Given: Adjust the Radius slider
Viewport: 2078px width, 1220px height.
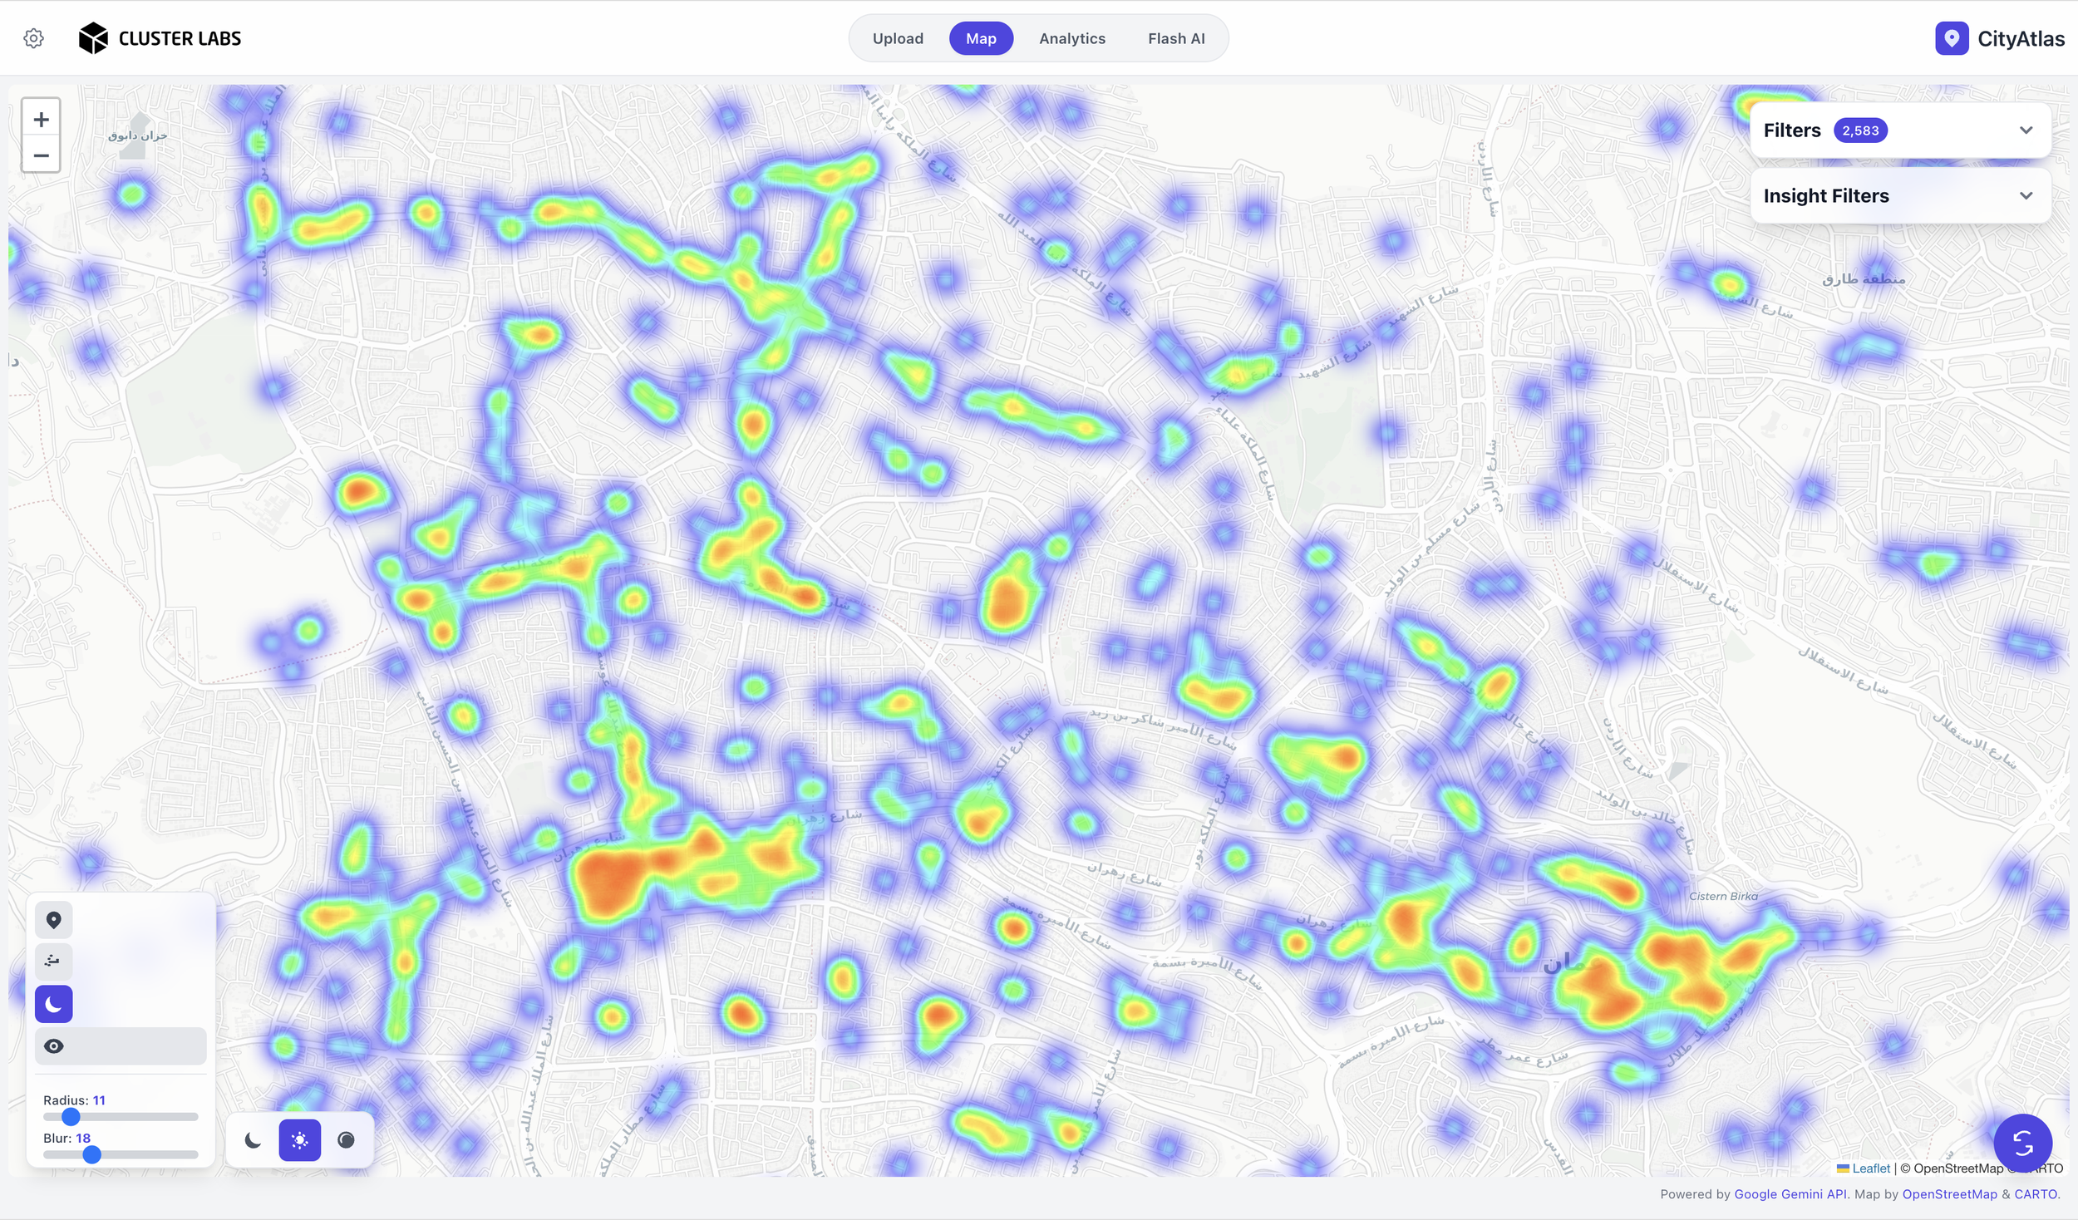Looking at the screenshot, I should coord(121,1117).
